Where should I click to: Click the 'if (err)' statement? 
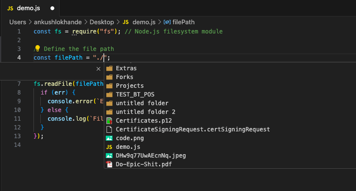click(54, 92)
